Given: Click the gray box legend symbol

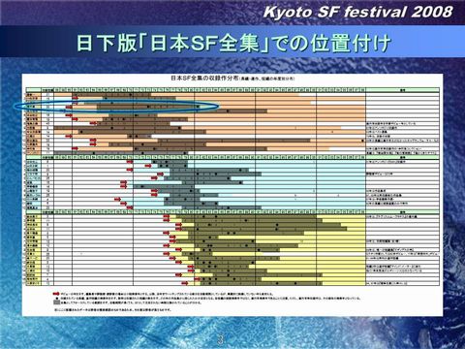Looking at the screenshot, I should pos(56,302).
